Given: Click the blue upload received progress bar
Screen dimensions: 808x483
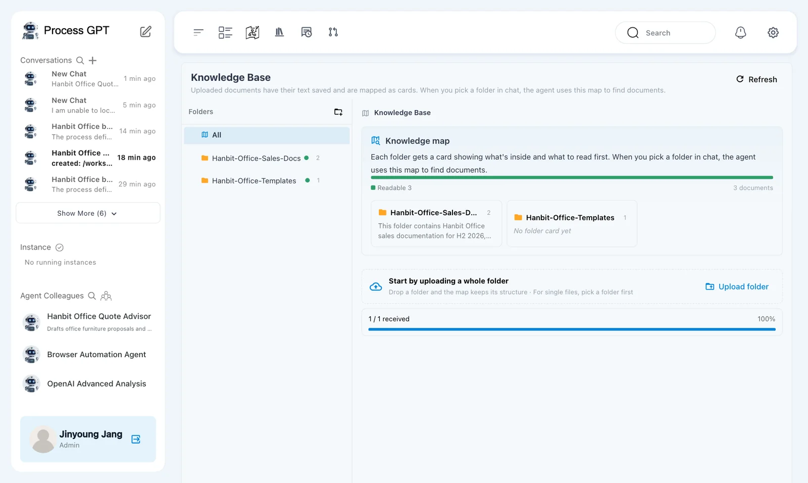Looking at the screenshot, I should tap(572, 329).
